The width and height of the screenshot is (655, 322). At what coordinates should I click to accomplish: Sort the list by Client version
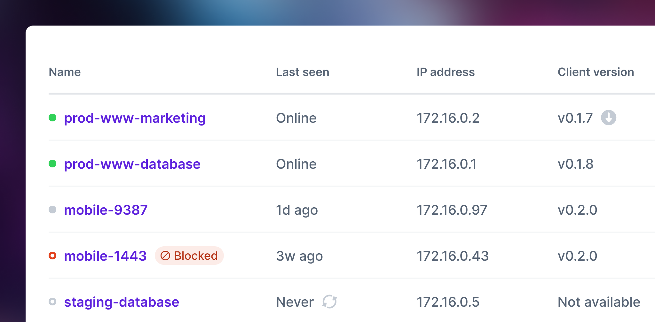(x=596, y=72)
